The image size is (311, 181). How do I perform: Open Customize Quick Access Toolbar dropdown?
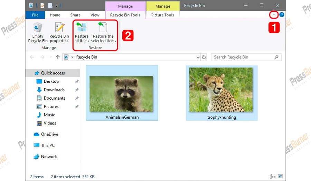[x=57, y=6]
